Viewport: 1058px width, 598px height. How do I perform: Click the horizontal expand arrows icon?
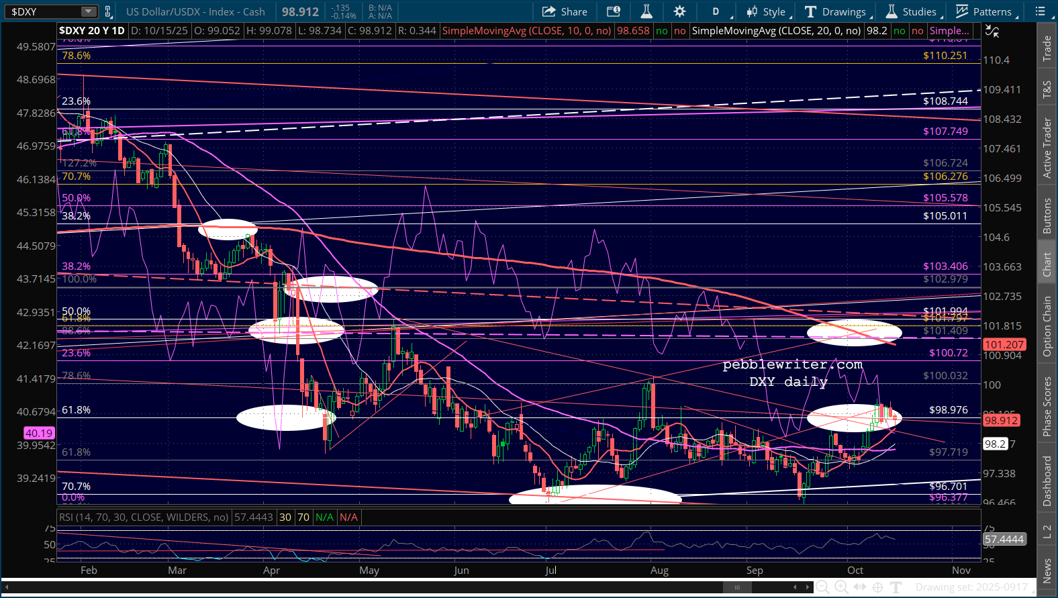[x=859, y=587]
